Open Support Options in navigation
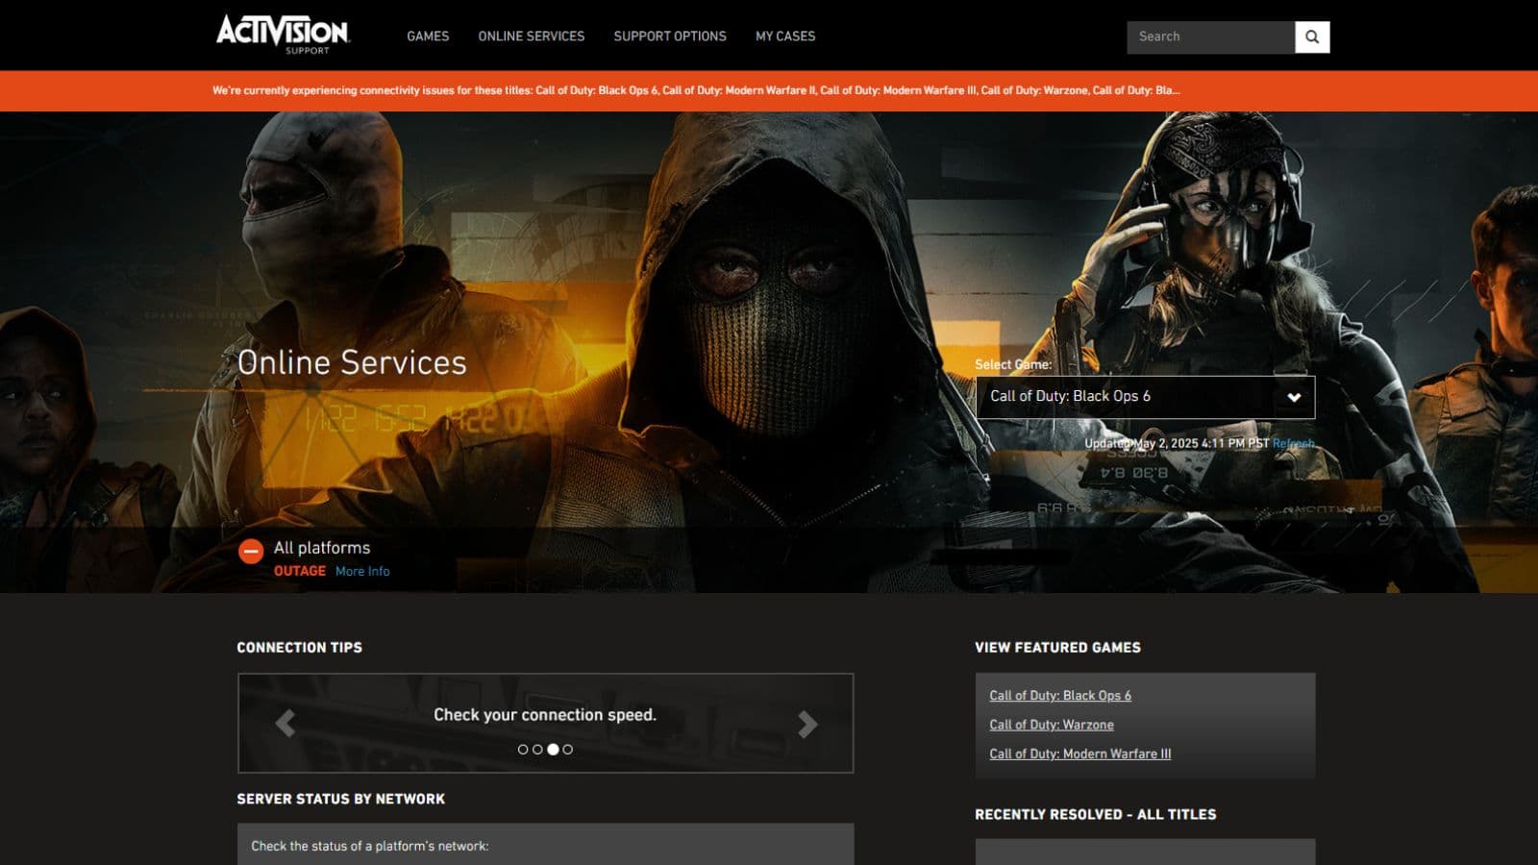The height and width of the screenshot is (865, 1538). [x=670, y=37]
